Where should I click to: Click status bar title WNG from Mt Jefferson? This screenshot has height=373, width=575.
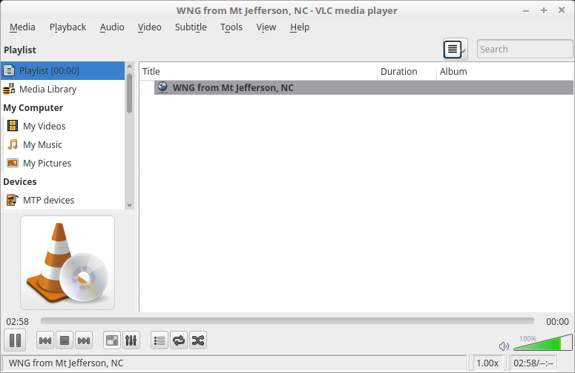pyautogui.click(x=66, y=363)
